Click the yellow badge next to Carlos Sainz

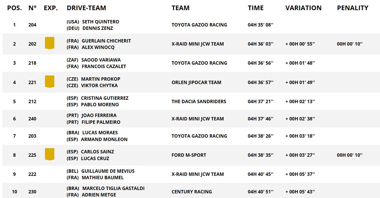50,154
